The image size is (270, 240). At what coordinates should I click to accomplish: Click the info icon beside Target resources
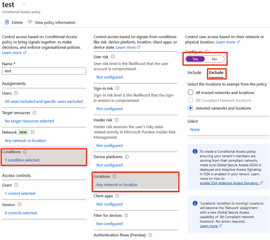(x=35, y=113)
